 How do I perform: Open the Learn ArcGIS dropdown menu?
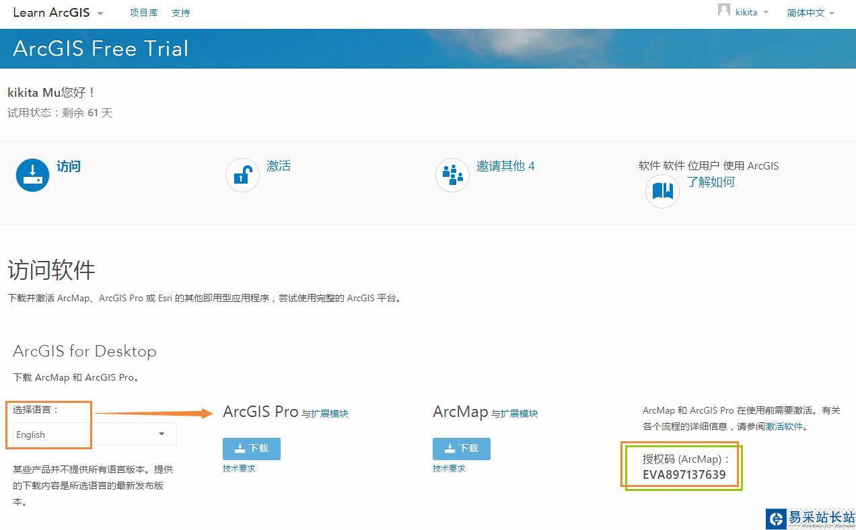coord(59,13)
